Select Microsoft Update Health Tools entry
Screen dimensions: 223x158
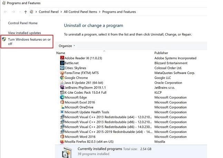coord(87,112)
